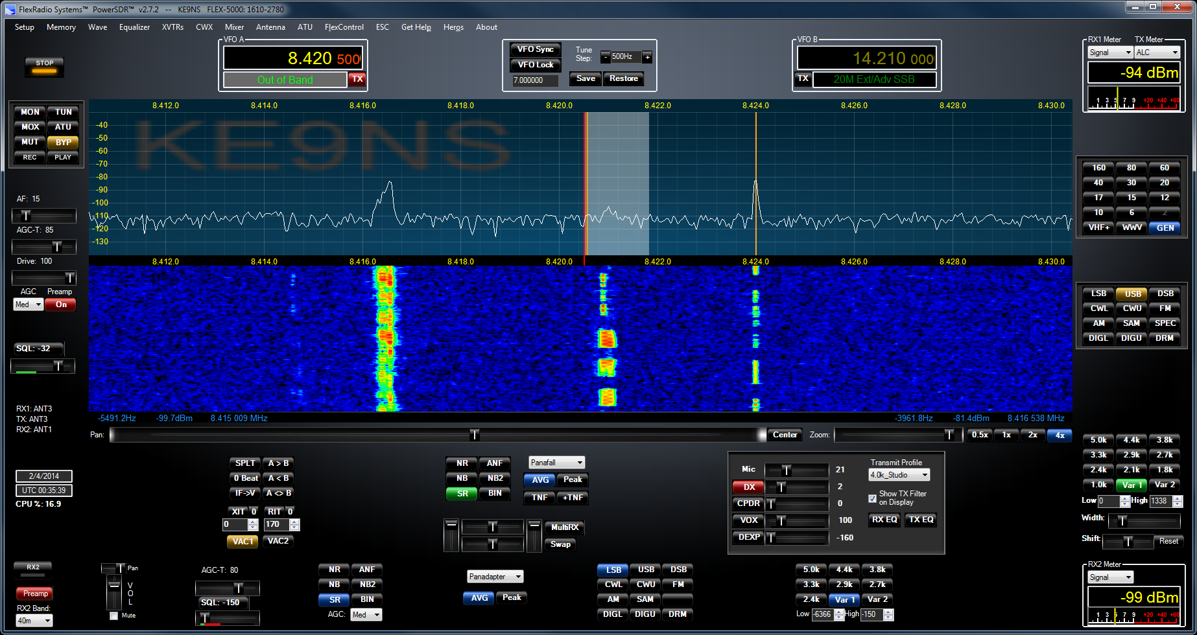This screenshot has height=635, width=1197.
Task: Click the PLAY playback button
Action: tap(63, 157)
